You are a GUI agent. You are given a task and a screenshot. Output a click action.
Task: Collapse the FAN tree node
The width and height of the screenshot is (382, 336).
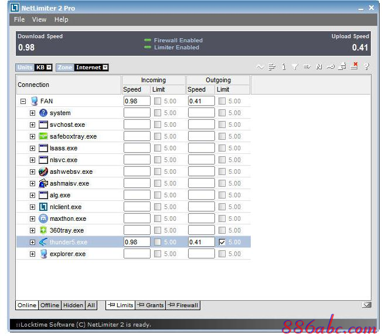coord(23,101)
